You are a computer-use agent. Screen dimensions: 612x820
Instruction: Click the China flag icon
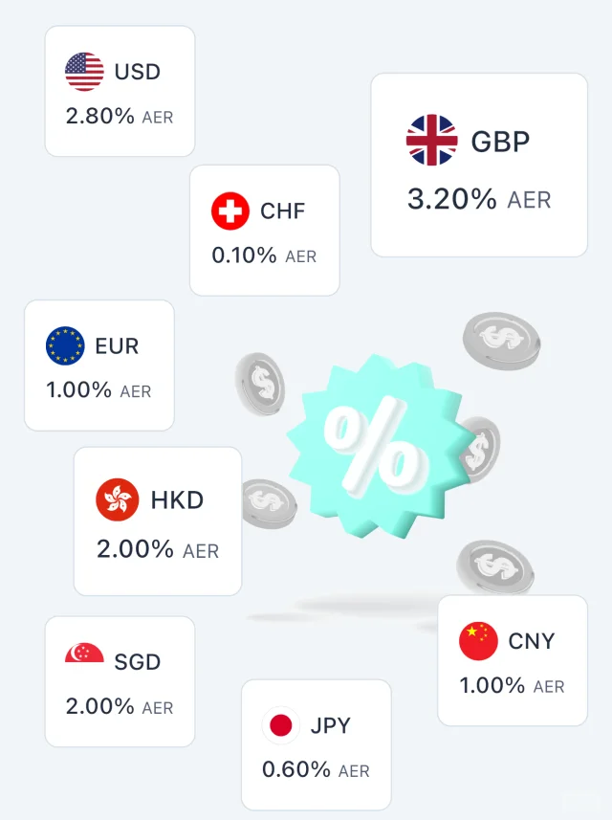click(478, 641)
